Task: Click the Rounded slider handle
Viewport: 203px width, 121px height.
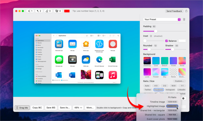Action: pos(149,49)
